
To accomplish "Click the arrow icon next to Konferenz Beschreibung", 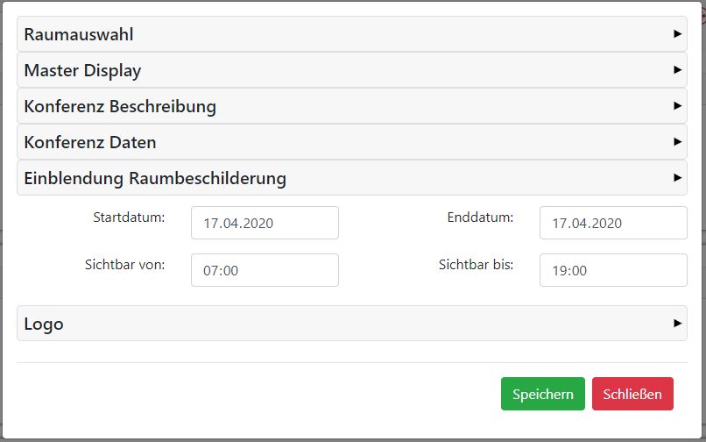I will [677, 106].
